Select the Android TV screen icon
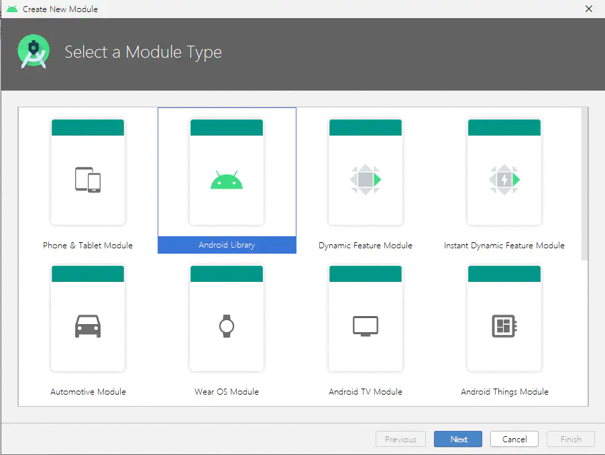 366,326
